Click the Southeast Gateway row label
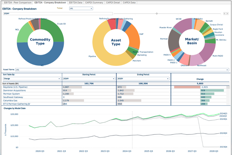The width and height of the screenshot is (232, 155). point(13,97)
